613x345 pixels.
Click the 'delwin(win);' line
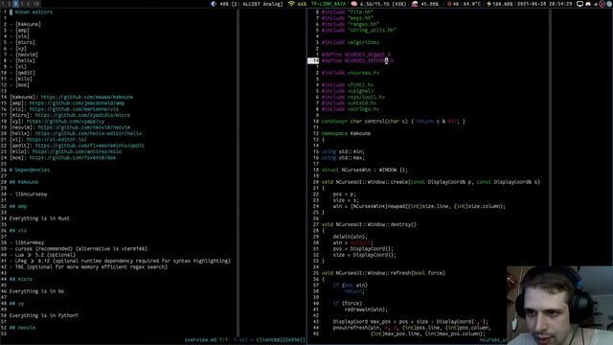point(351,237)
